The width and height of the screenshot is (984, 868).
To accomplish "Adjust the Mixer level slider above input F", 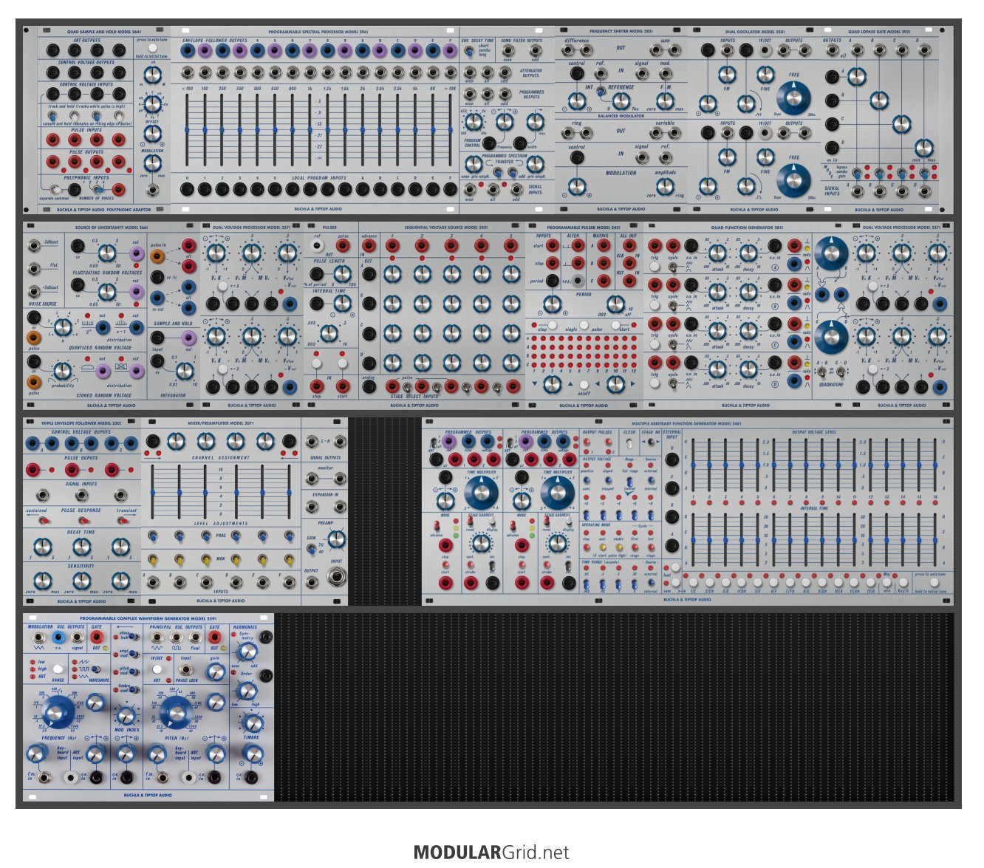I will (x=289, y=492).
